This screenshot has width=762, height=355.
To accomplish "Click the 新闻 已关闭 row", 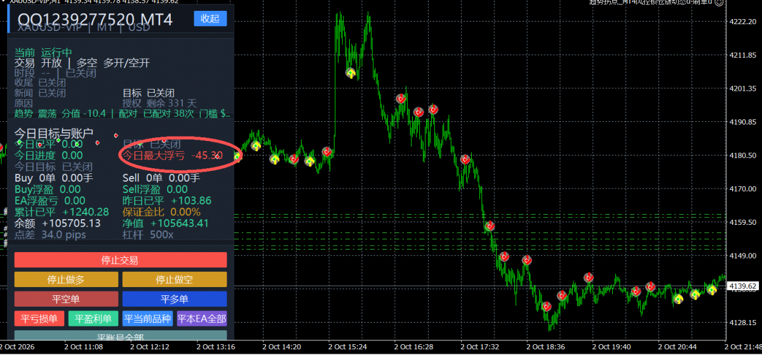I will click(40, 93).
